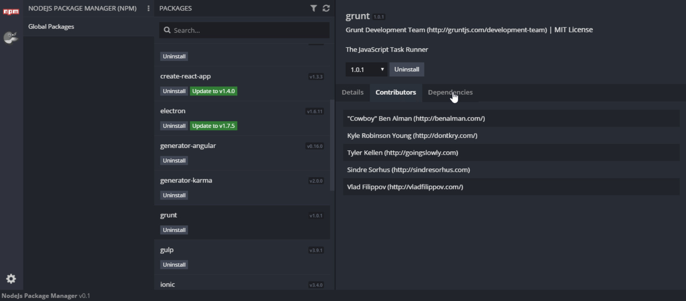Click contributor Kyle Robinson Young row
This screenshot has height=301, width=686.
(511, 135)
